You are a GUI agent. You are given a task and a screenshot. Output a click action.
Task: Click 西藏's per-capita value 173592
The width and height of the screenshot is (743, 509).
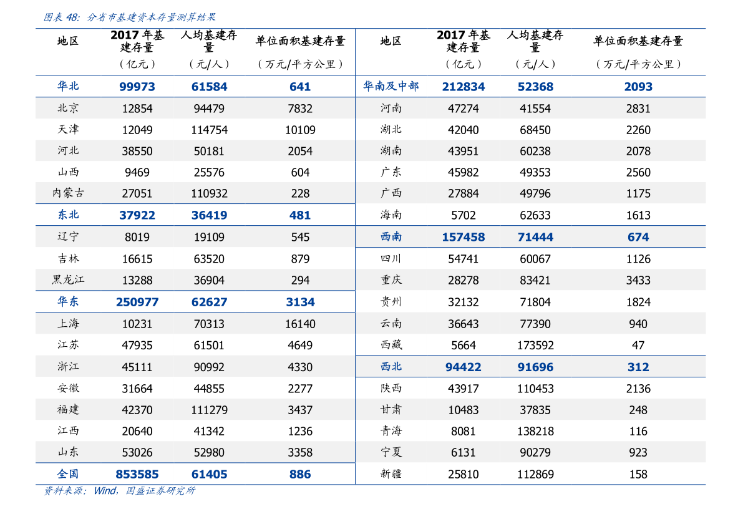click(x=535, y=345)
